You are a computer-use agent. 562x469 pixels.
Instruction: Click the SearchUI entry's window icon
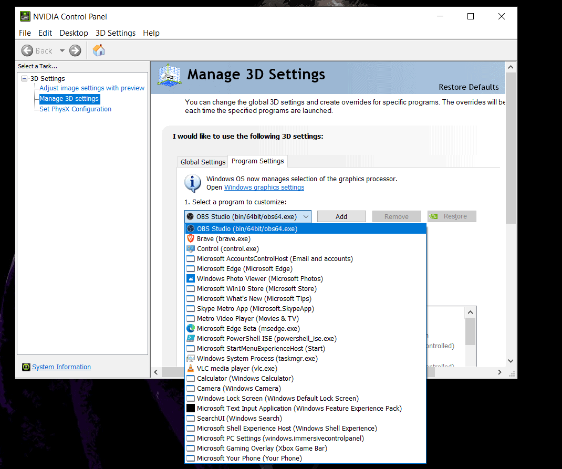click(x=191, y=418)
